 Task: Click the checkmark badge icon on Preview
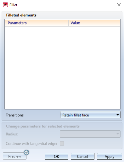(26, 153)
